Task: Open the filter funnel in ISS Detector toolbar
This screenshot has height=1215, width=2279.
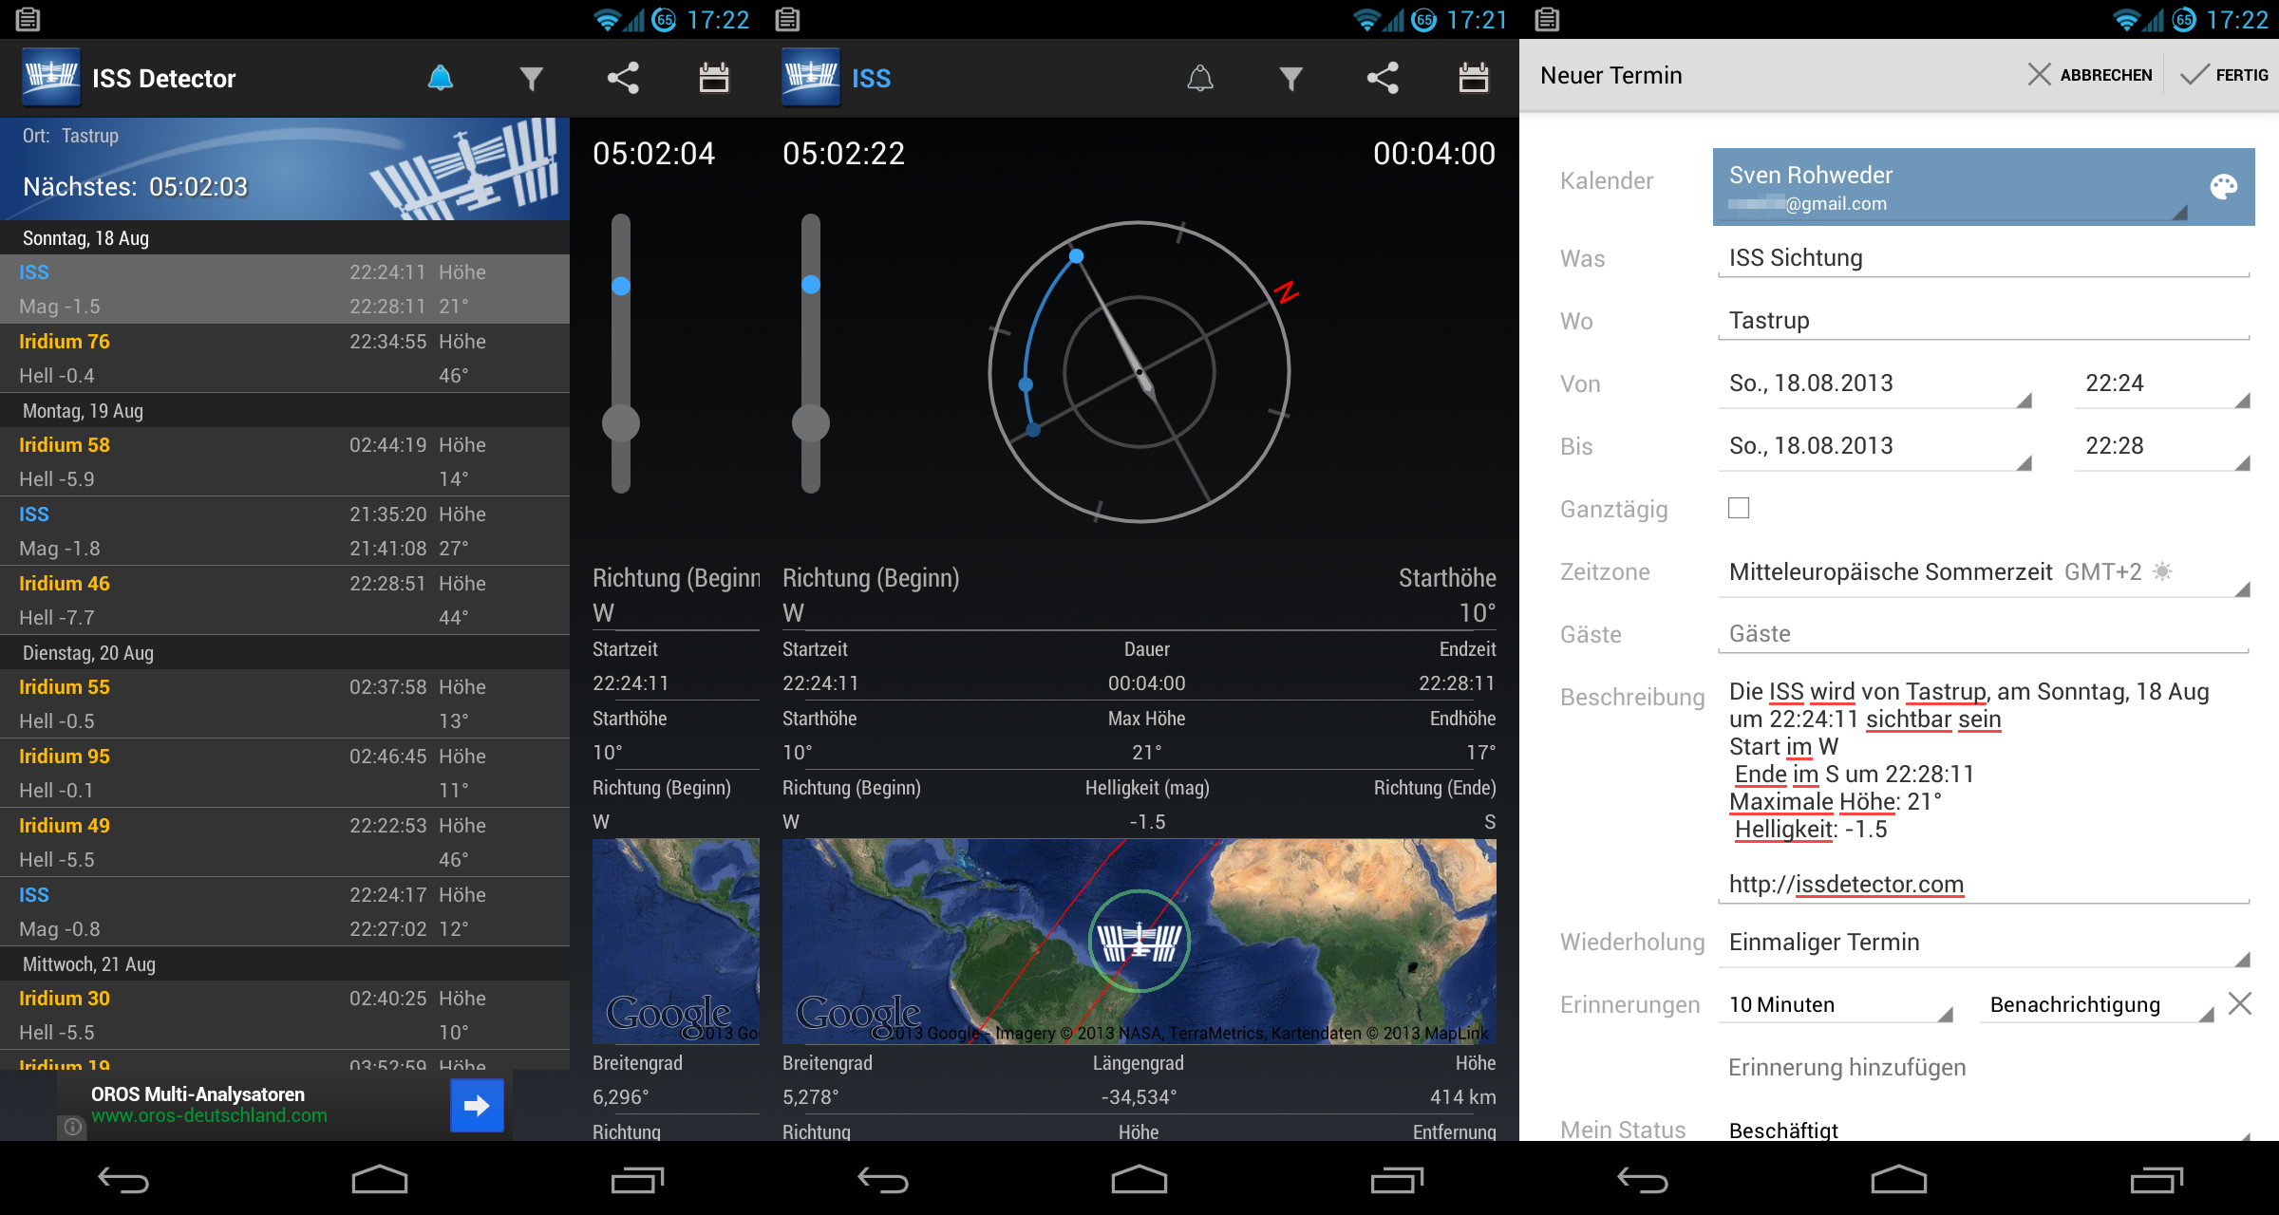Action: pos(532,78)
